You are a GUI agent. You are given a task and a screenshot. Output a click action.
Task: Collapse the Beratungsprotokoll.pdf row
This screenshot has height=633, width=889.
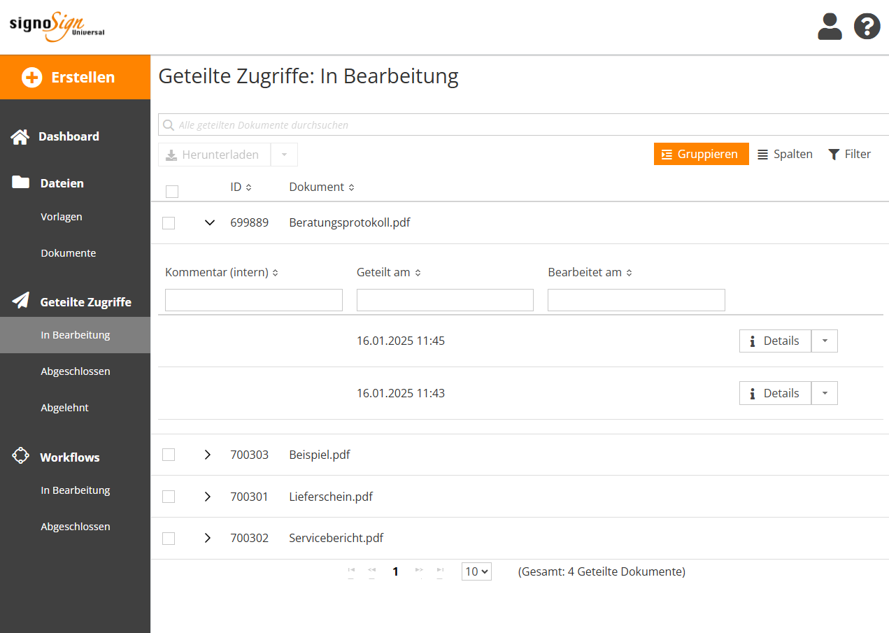(208, 223)
